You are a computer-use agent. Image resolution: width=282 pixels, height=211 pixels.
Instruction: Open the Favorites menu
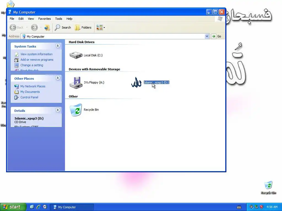tap(44, 19)
